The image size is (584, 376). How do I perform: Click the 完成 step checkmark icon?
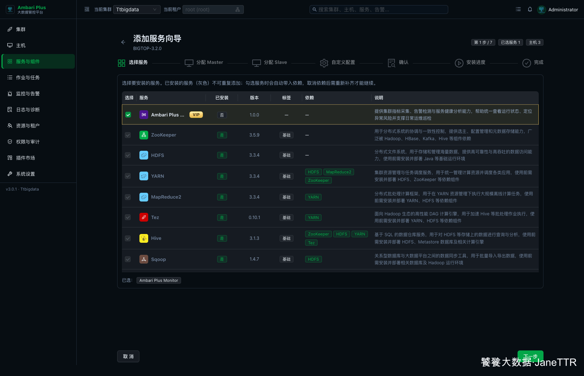[x=527, y=63]
